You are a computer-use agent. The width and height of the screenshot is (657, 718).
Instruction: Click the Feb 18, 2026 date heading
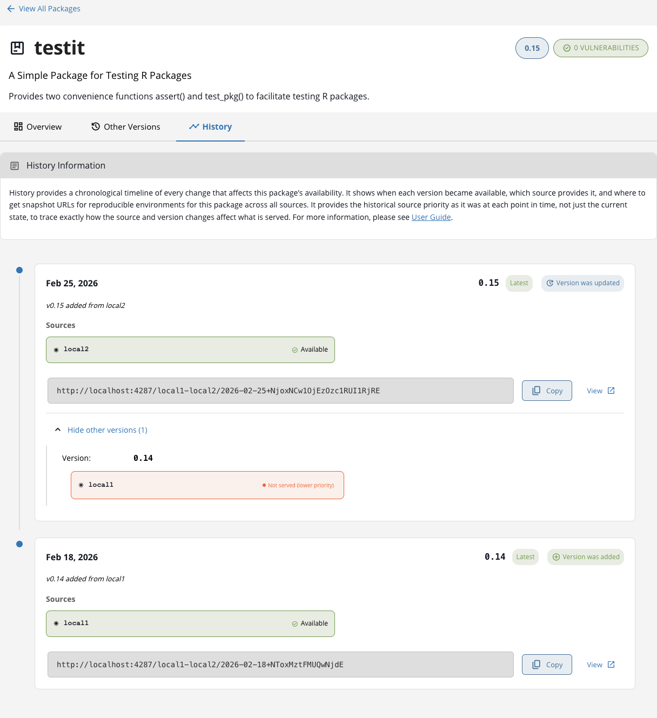coord(72,557)
